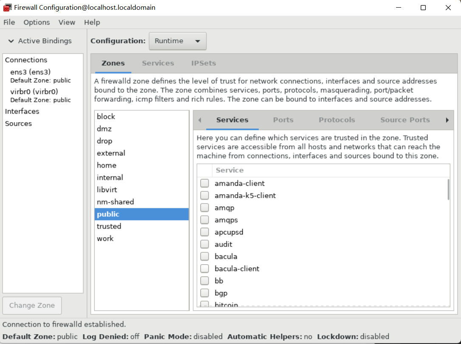Open the Options menu
The width and height of the screenshot is (461, 344).
pos(37,22)
